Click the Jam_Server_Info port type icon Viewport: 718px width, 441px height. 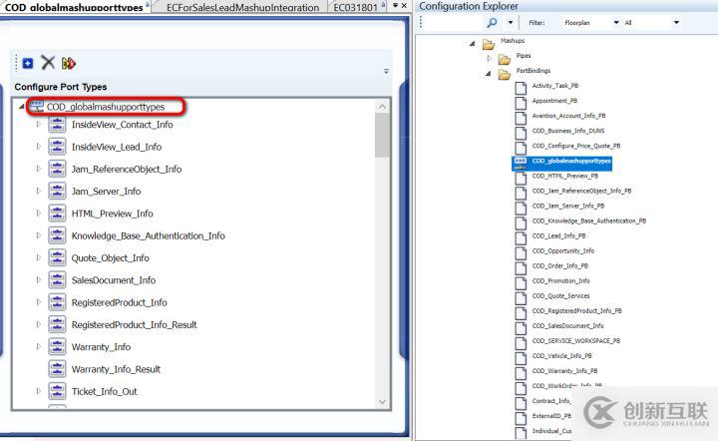click(57, 191)
